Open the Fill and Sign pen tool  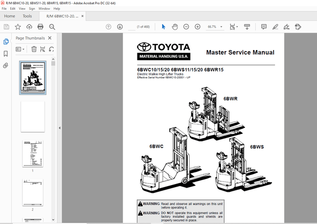pyautogui.click(x=286, y=27)
